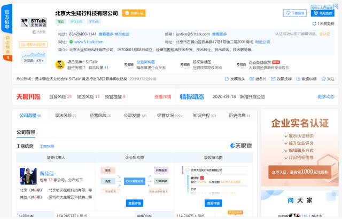Click 查看更多 next to the phone number
Viewport: 342px width, 219px height.
coord(106,34)
